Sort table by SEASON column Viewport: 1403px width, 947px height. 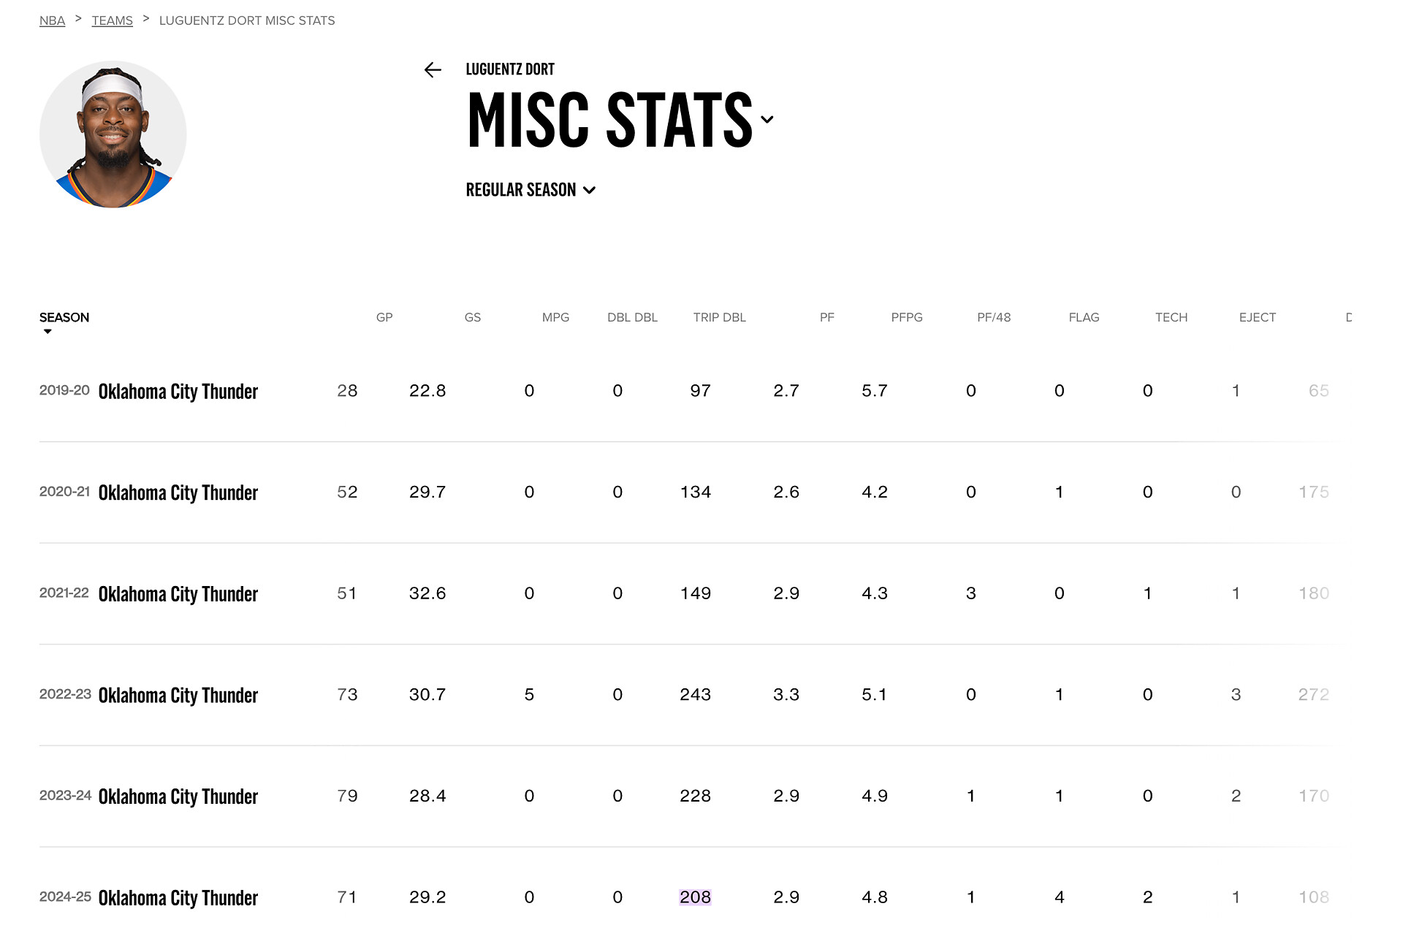coord(64,317)
